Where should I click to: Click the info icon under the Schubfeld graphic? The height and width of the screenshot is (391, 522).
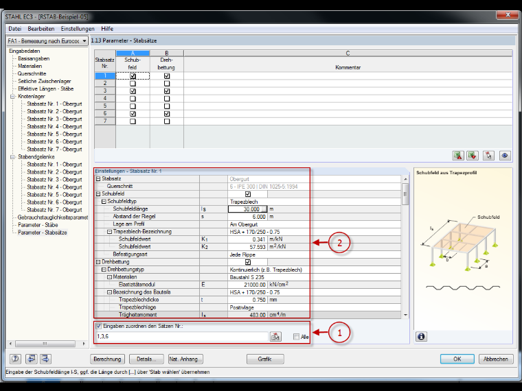(421, 337)
